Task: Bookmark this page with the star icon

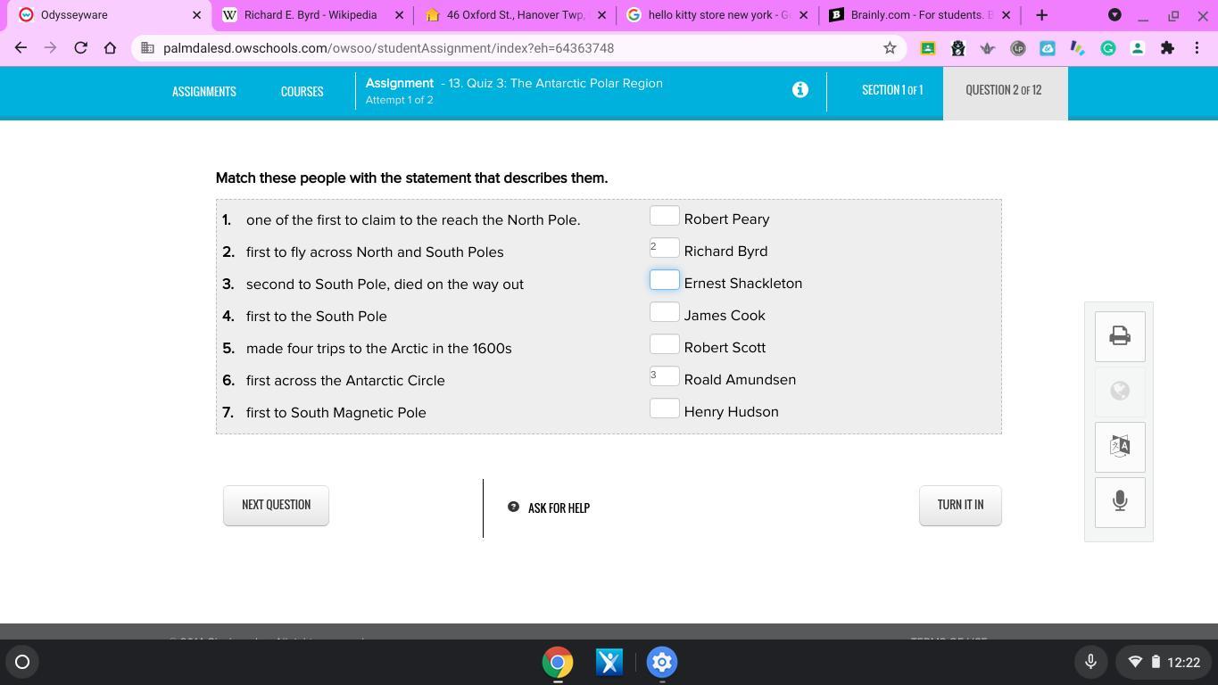Action: click(x=890, y=48)
